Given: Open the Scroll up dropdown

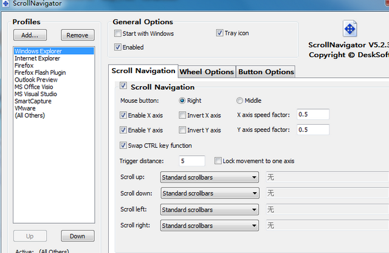Looking at the screenshot, I should click(x=210, y=177).
